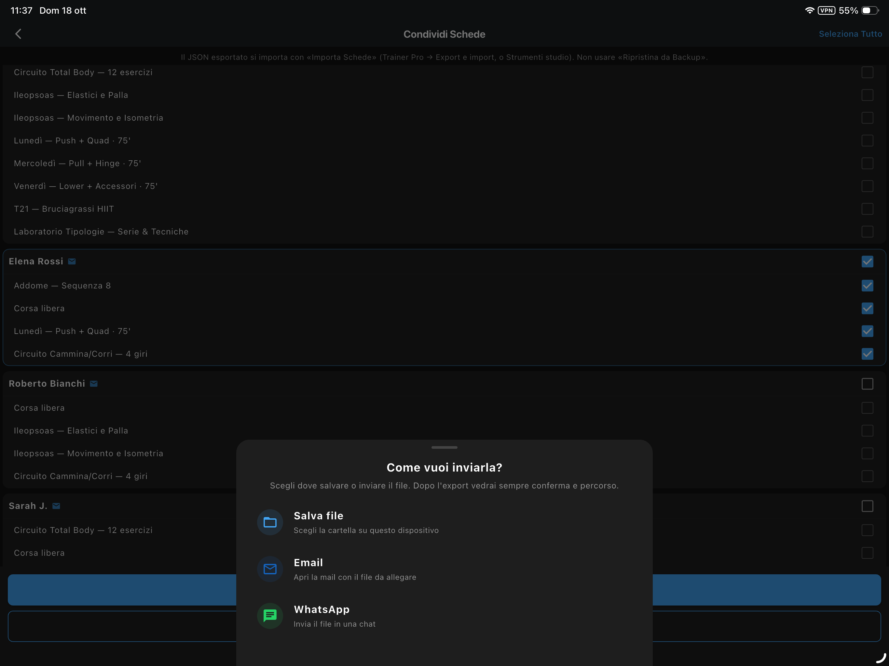The height and width of the screenshot is (666, 889).
Task: Tap the battery icon in status bar
Action: (x=870, y=10)
